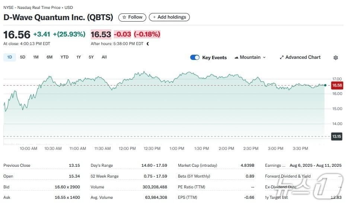Click the Mountain chart type icon
The image size is (348, 204).
point(236,58)
